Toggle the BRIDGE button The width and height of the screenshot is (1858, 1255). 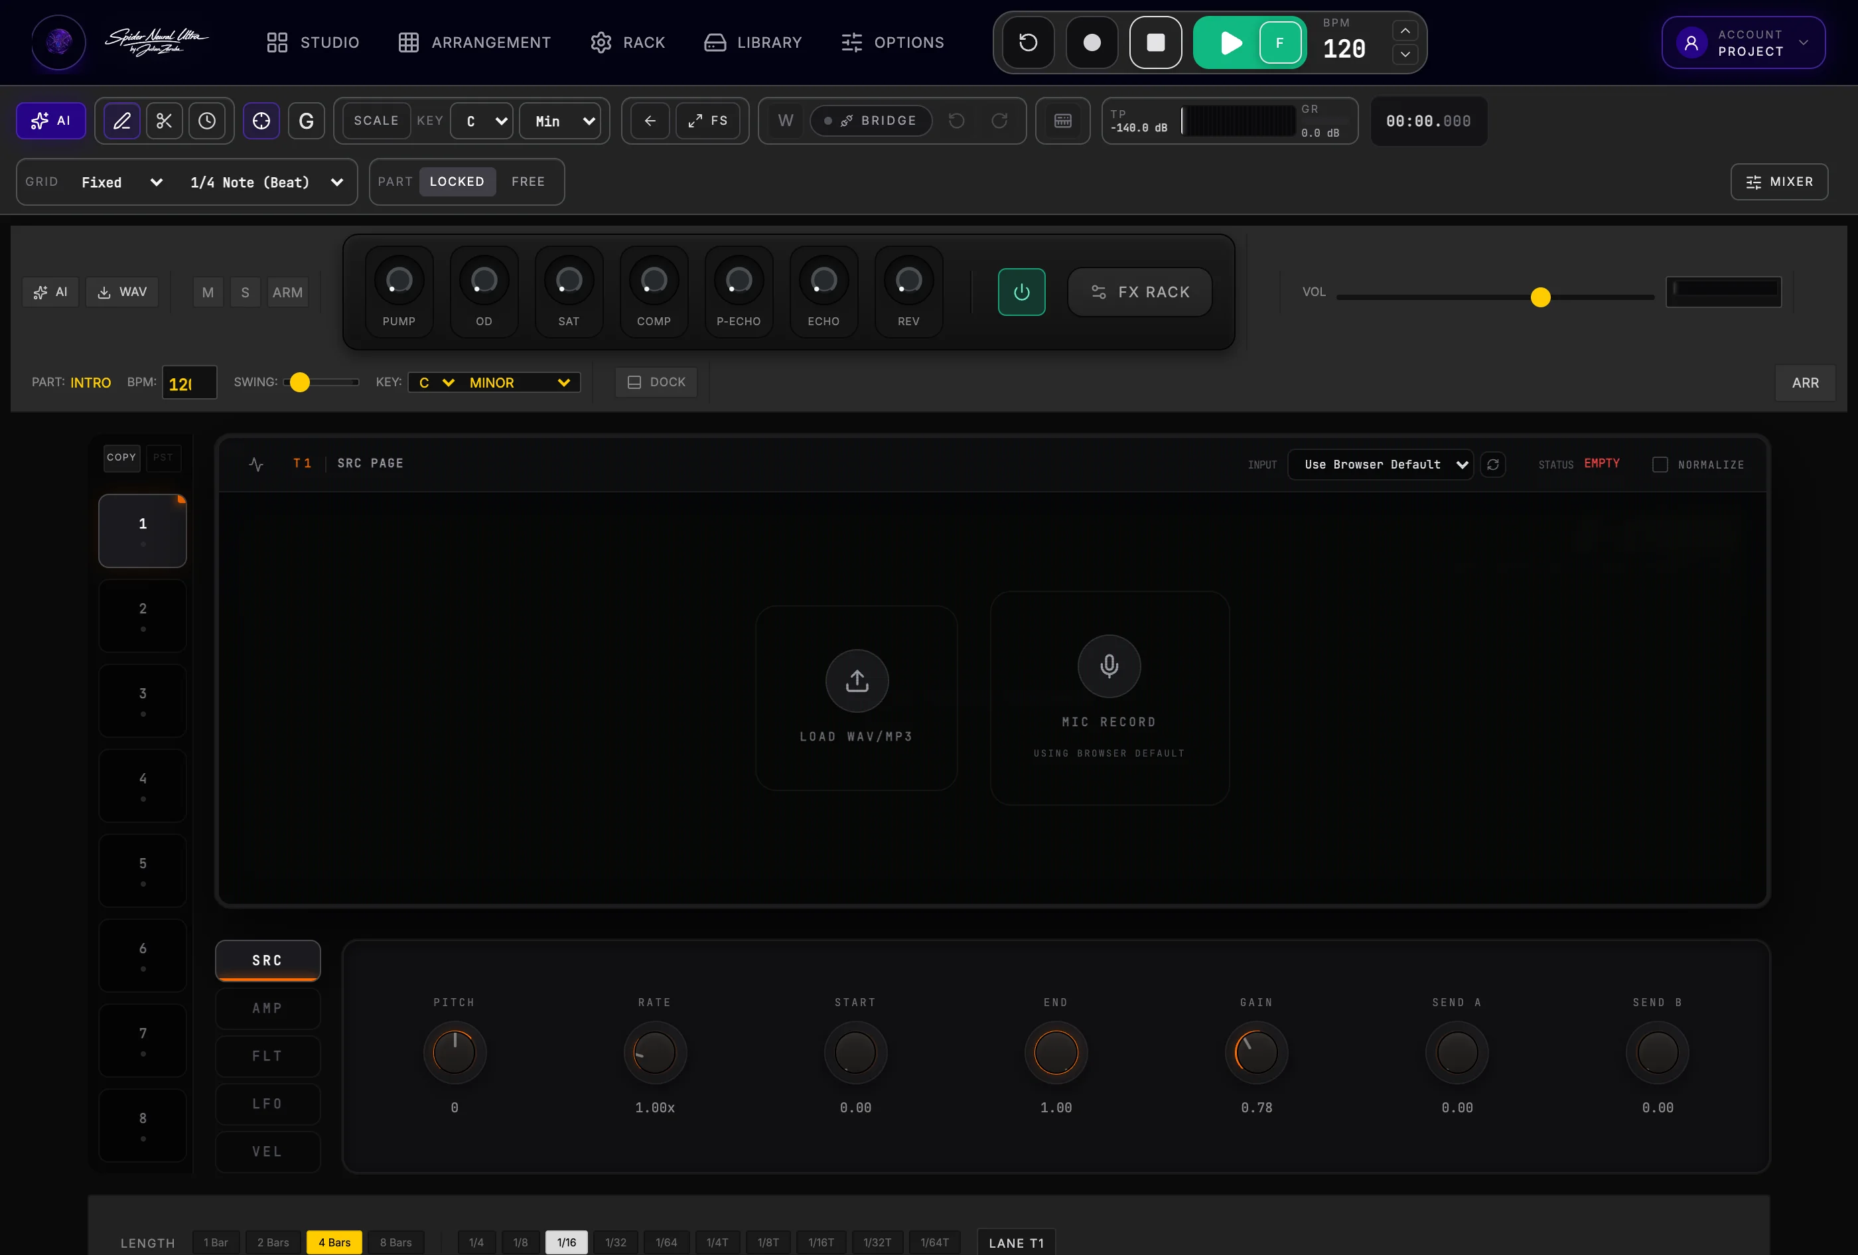(x=871, y=121)
